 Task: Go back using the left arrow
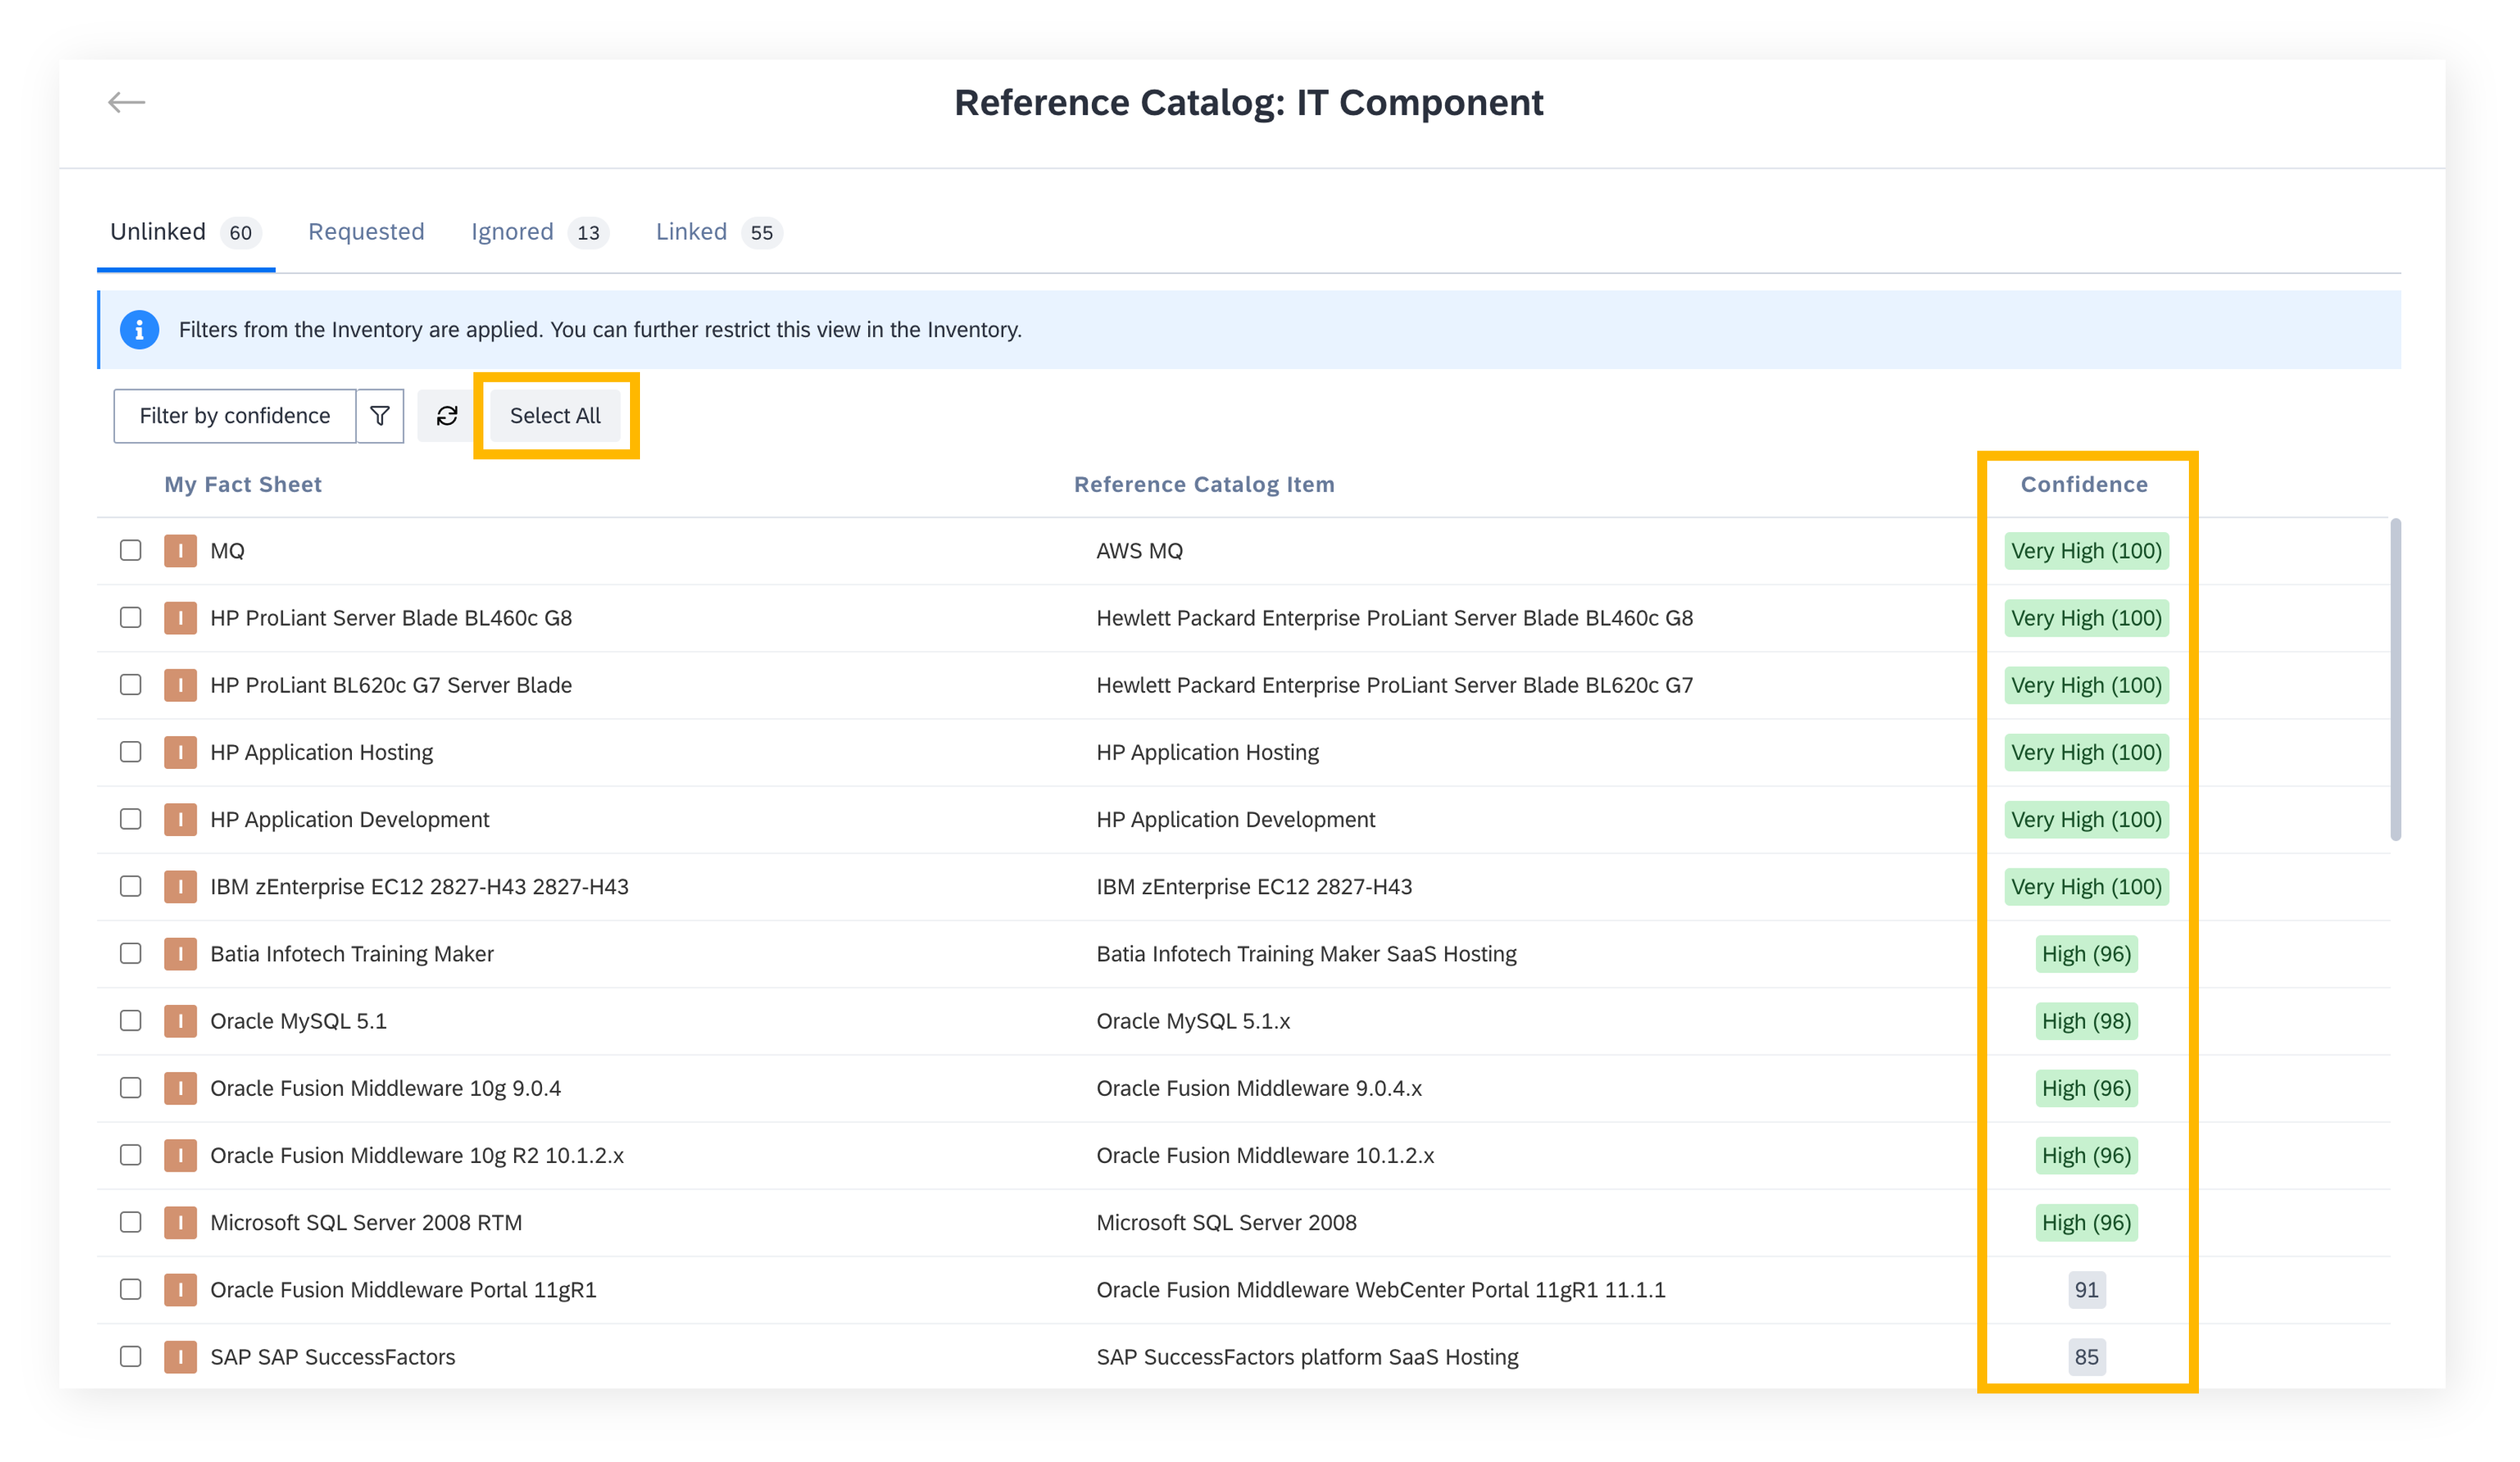pos(127,102)
